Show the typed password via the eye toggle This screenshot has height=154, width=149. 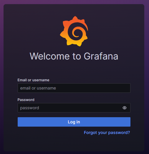125,108
